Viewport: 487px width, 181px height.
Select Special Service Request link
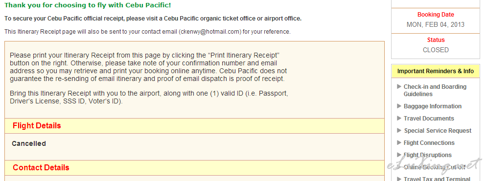coord(438,131)
